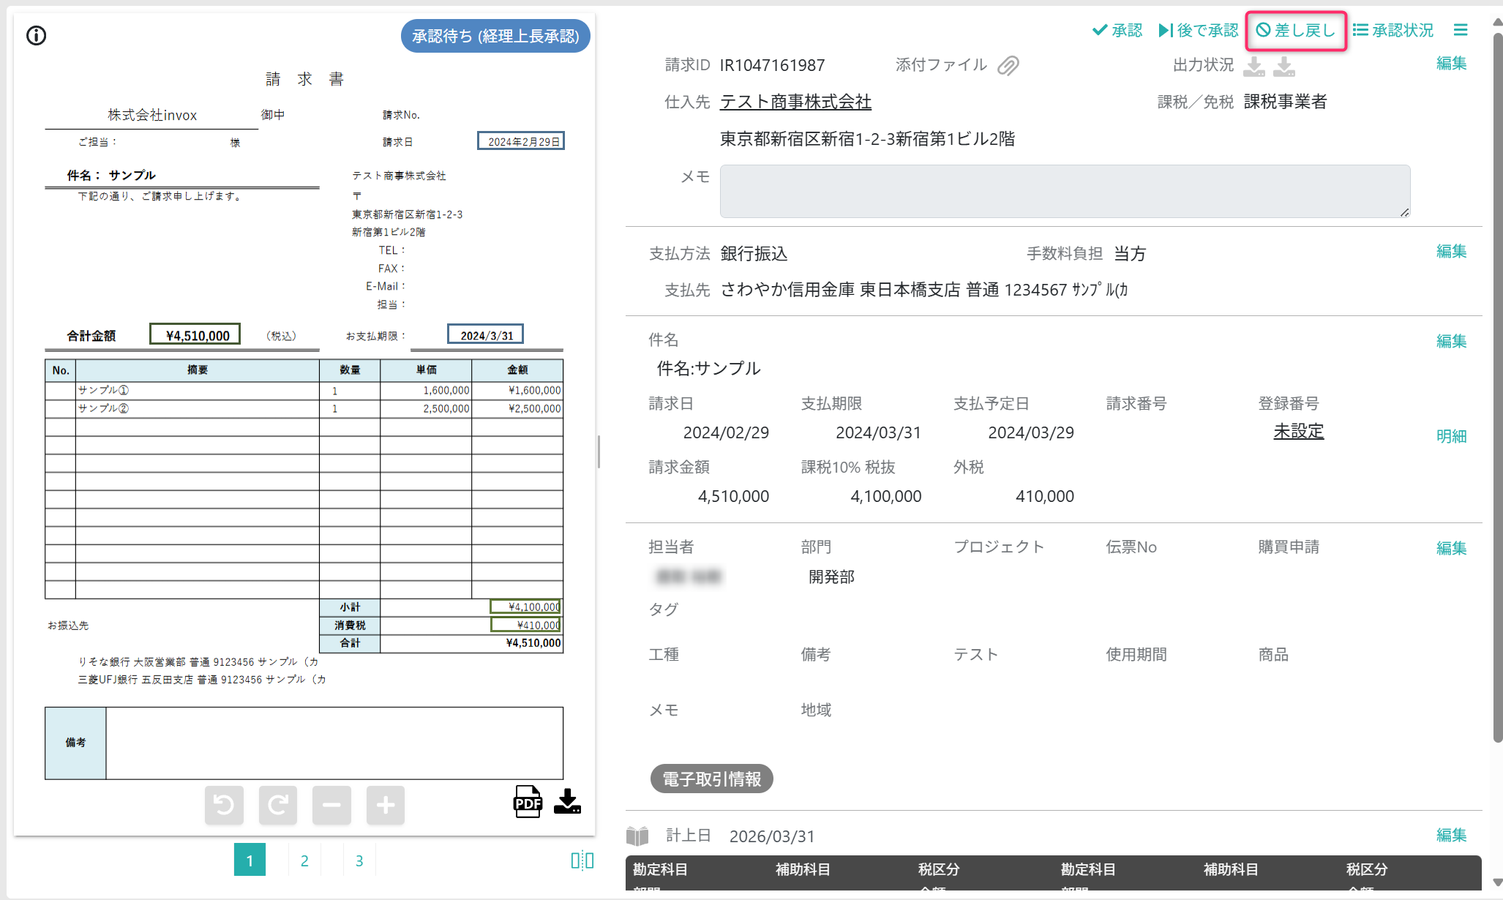Image resolution: width=1503 pixels, height=900 pixels.
Task: Click the 電子取引情報 badge
Action: (711, 779)
